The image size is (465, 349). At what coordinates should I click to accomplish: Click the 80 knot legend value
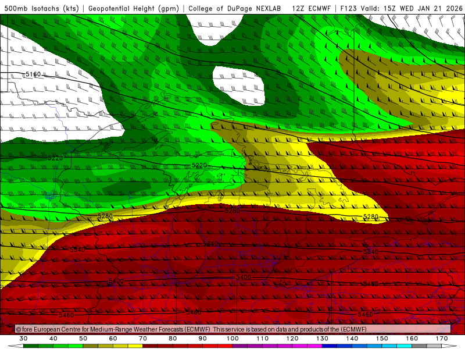[x=173, y=339]
